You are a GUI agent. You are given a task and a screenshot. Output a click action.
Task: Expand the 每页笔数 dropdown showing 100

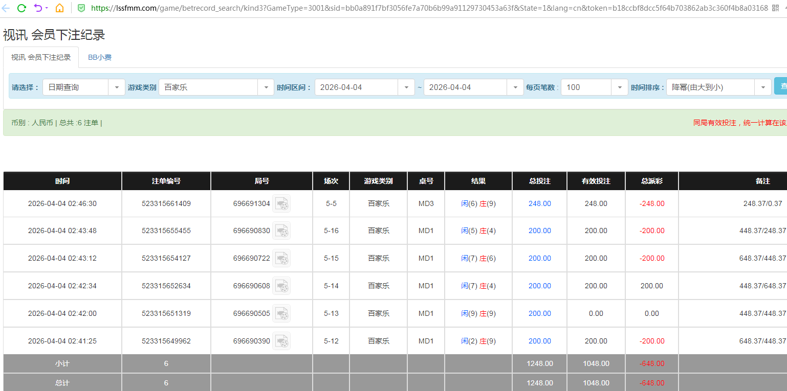[x=619, y=87]
